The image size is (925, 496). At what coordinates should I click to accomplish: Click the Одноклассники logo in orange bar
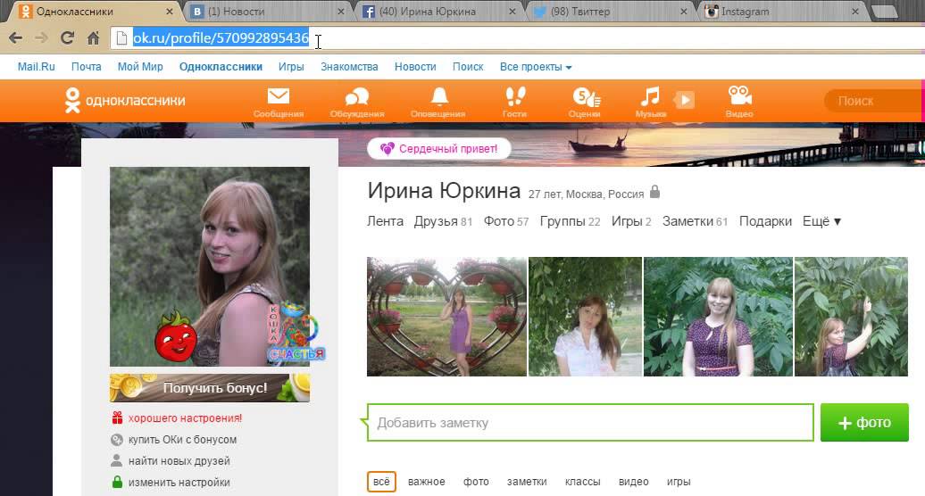click(x=125, y=100)
